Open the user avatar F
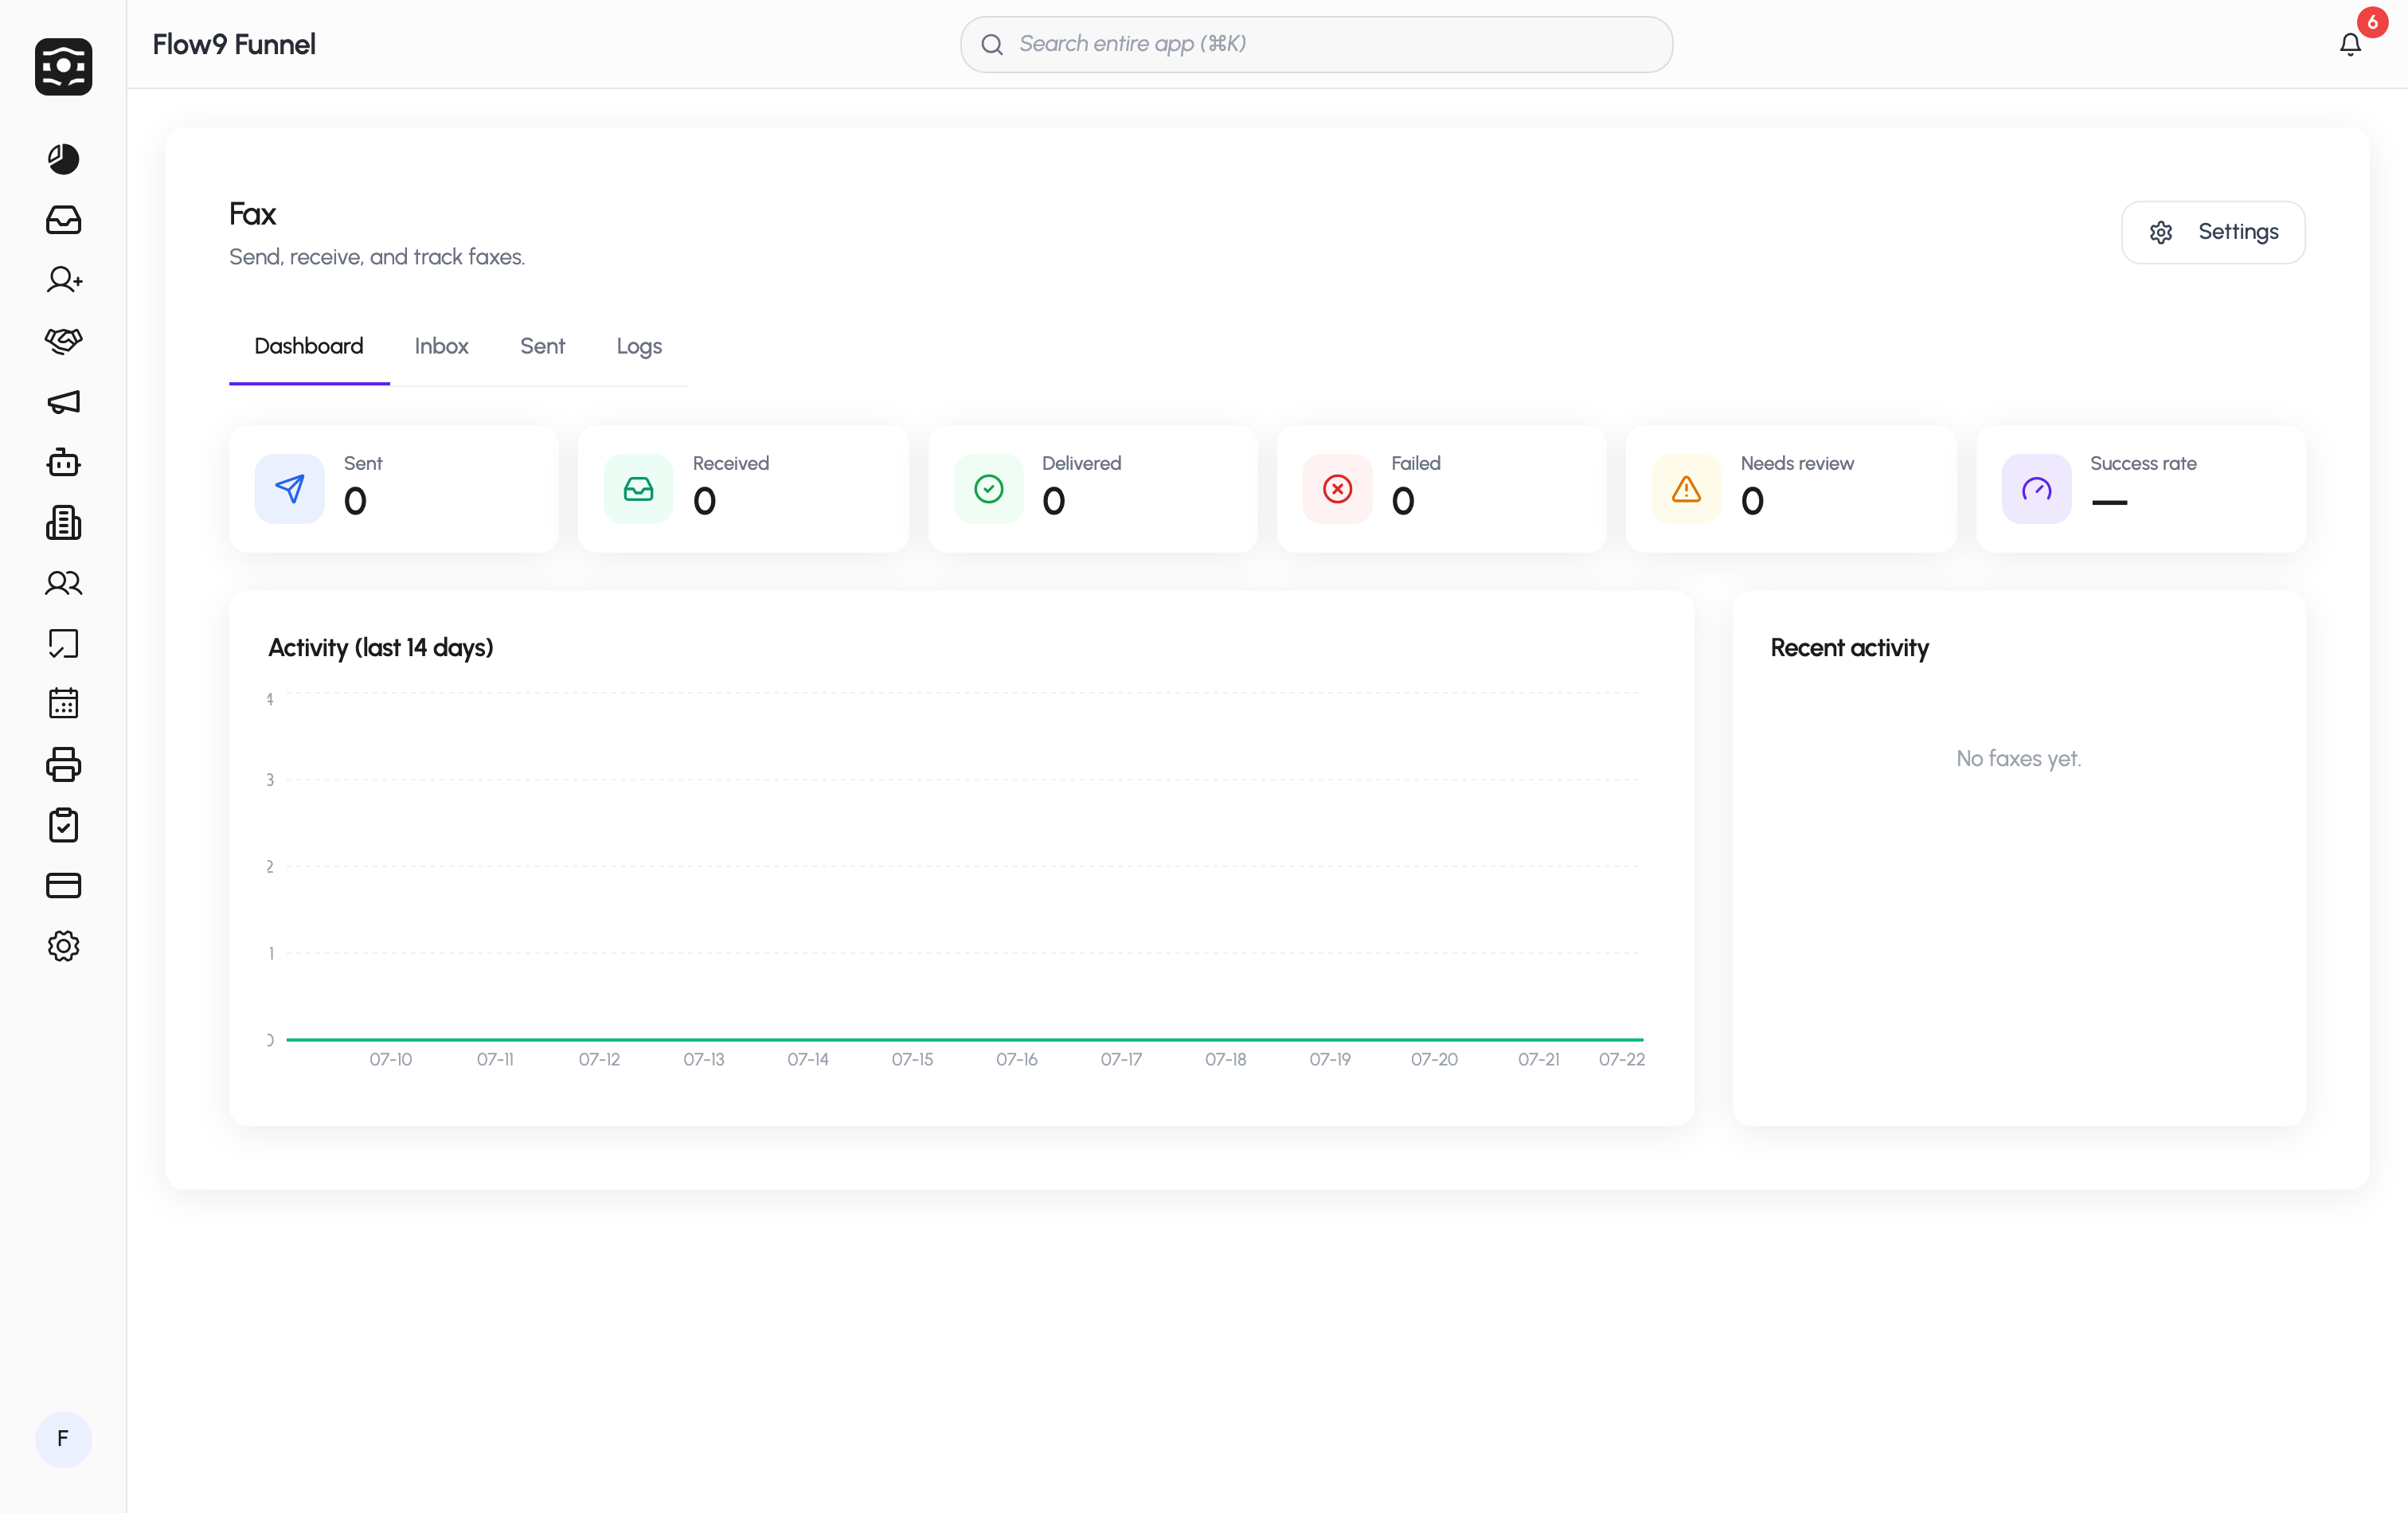 pyautogui.click(x=63, y=1439)
